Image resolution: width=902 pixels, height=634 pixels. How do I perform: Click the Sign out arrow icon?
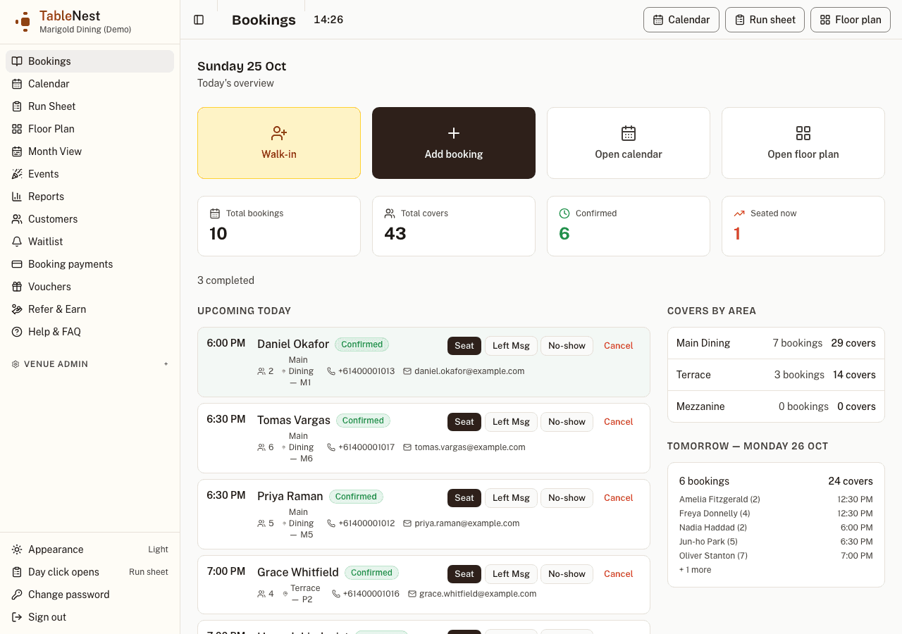point(17,617)
